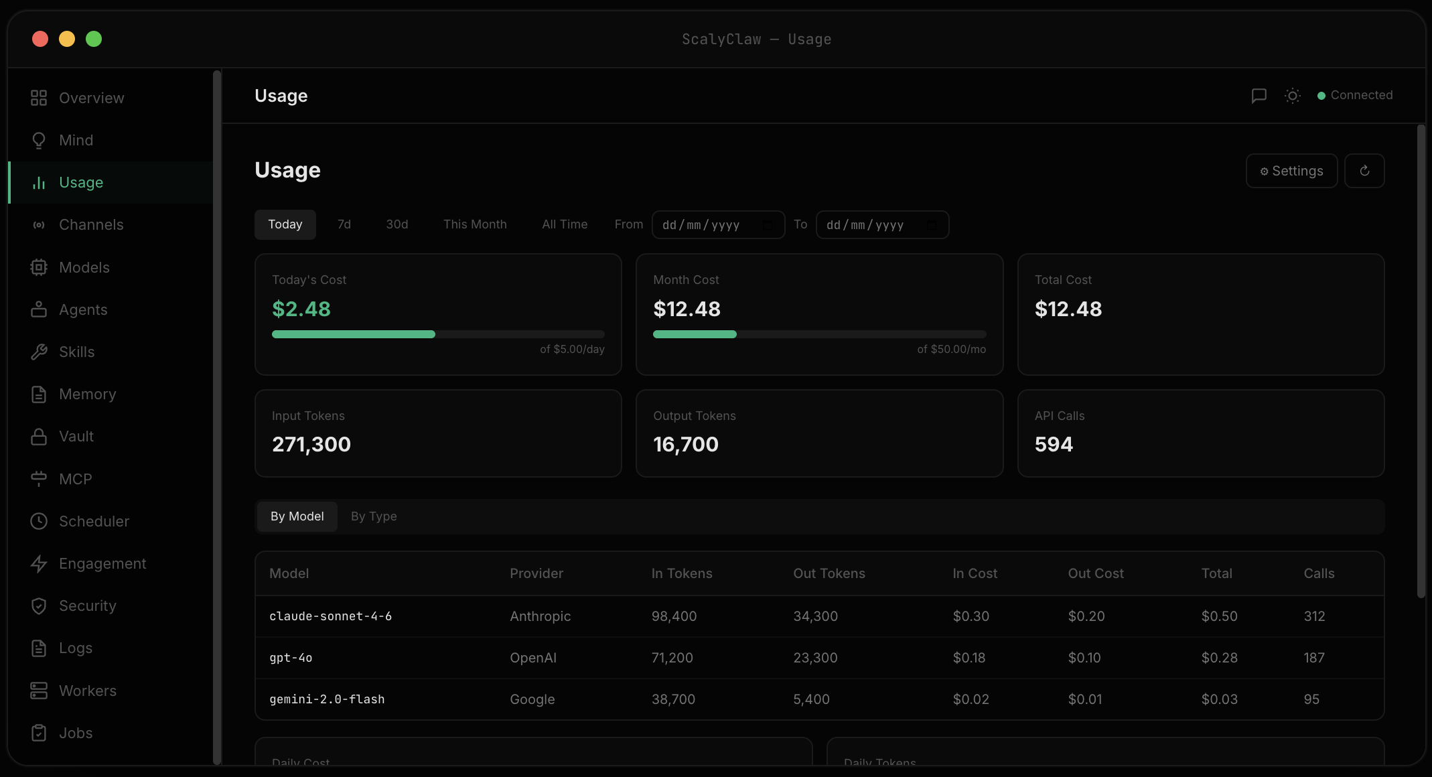The image size is (1432, 777).
Task: Switch usage breakdown to By Type
Action: (x=374, y=516)
